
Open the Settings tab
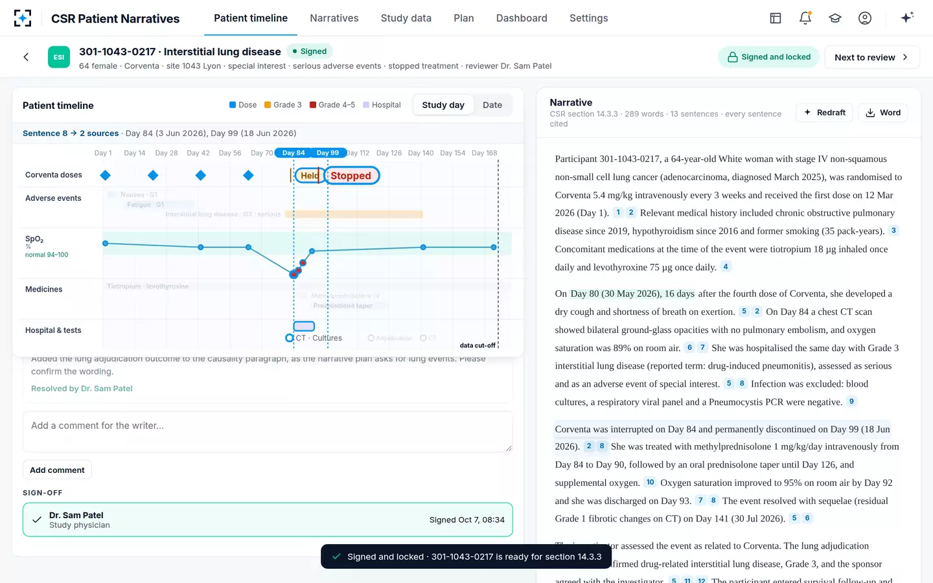coord(589,18)
